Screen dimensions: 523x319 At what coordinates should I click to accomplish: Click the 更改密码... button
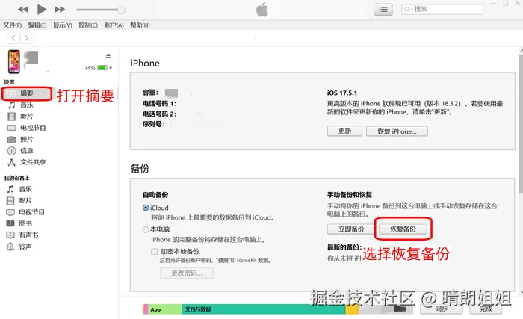pyautogui.click(x=187, y=273)
